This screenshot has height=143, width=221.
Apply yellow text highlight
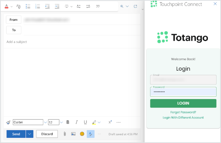(x=94, y=122)
